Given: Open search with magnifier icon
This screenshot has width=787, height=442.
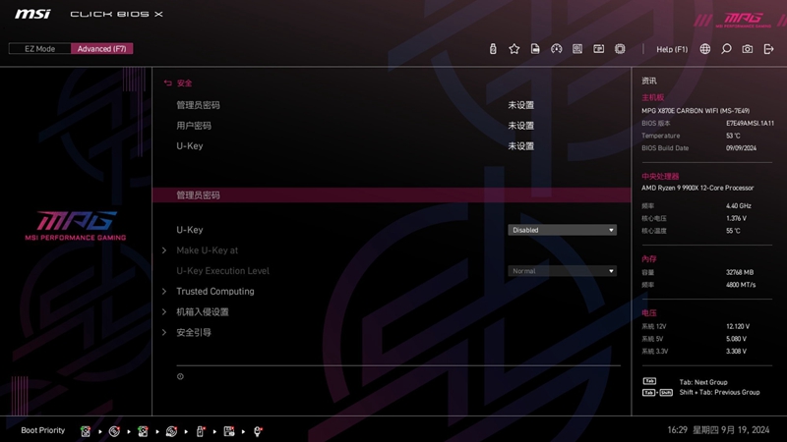Looking at the screenshot, I should click(726, 49).
